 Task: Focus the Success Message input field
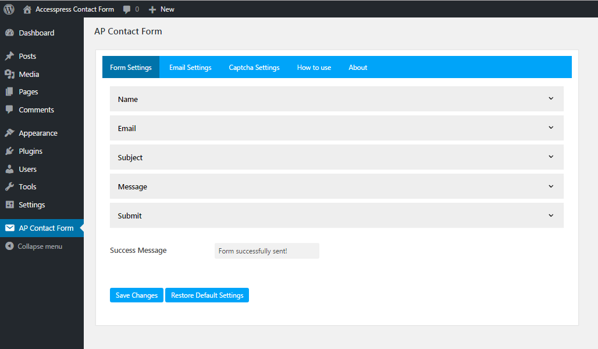[267, 251]
